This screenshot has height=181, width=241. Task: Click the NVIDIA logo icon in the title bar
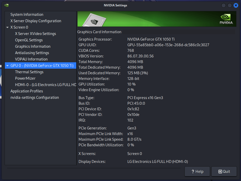pyautogui.click(x=7, y=5)
